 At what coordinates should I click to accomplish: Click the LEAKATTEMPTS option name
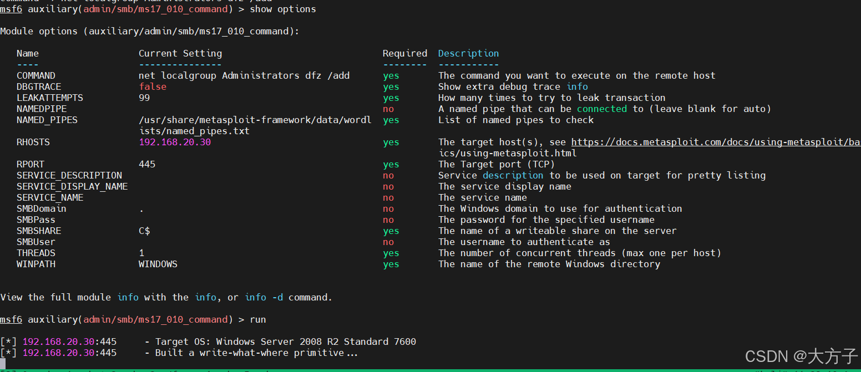50,98
